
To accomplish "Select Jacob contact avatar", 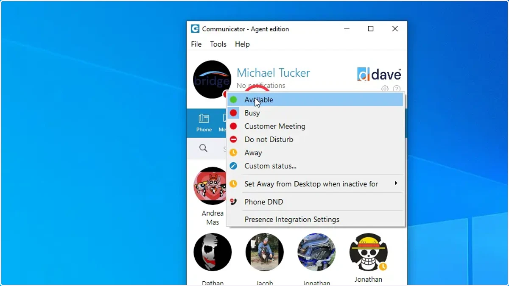I will pos(265,252).
